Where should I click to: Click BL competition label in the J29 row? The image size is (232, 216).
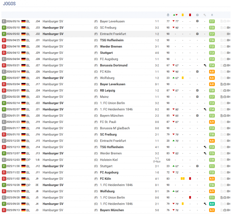point(28,53)
